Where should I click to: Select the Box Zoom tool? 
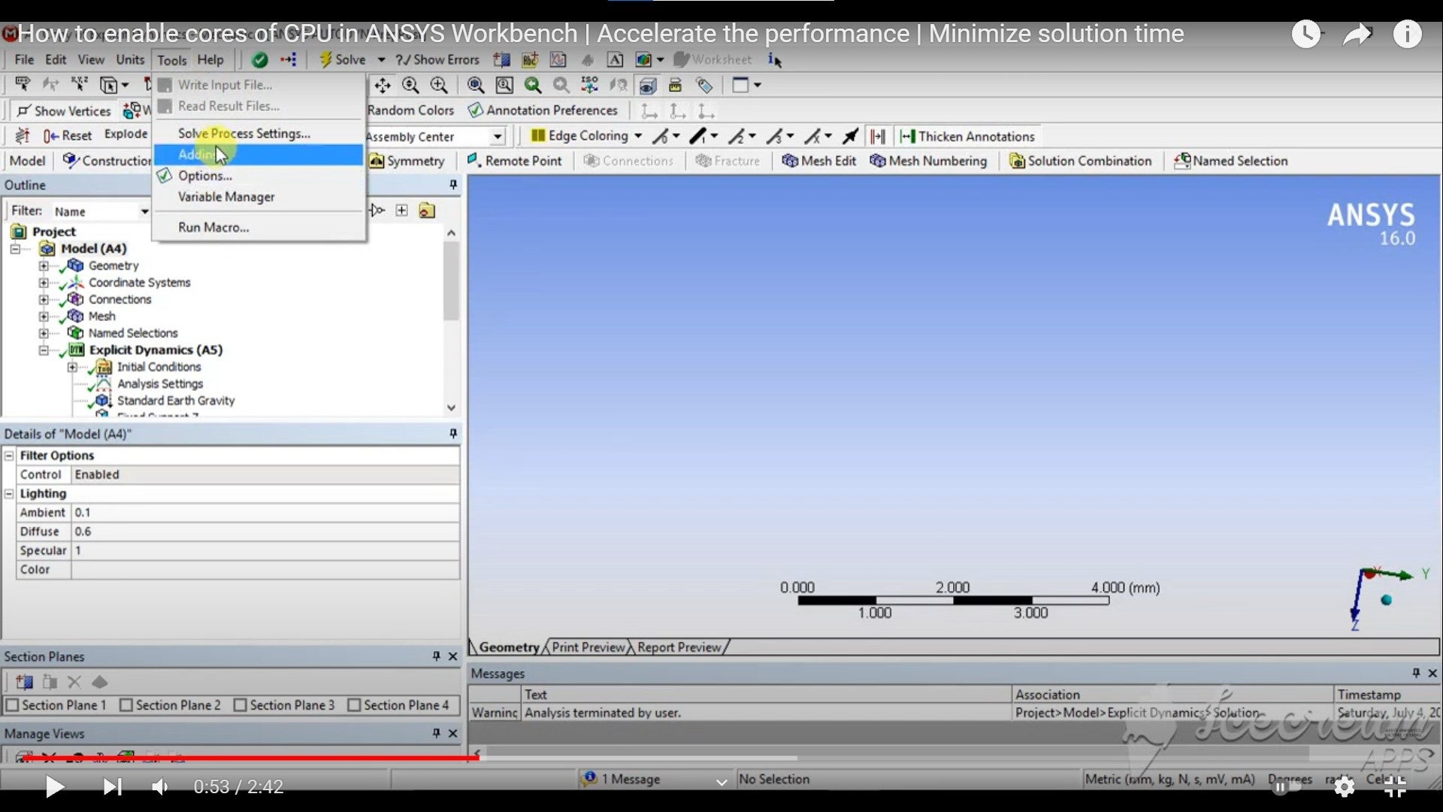(439, 85)
